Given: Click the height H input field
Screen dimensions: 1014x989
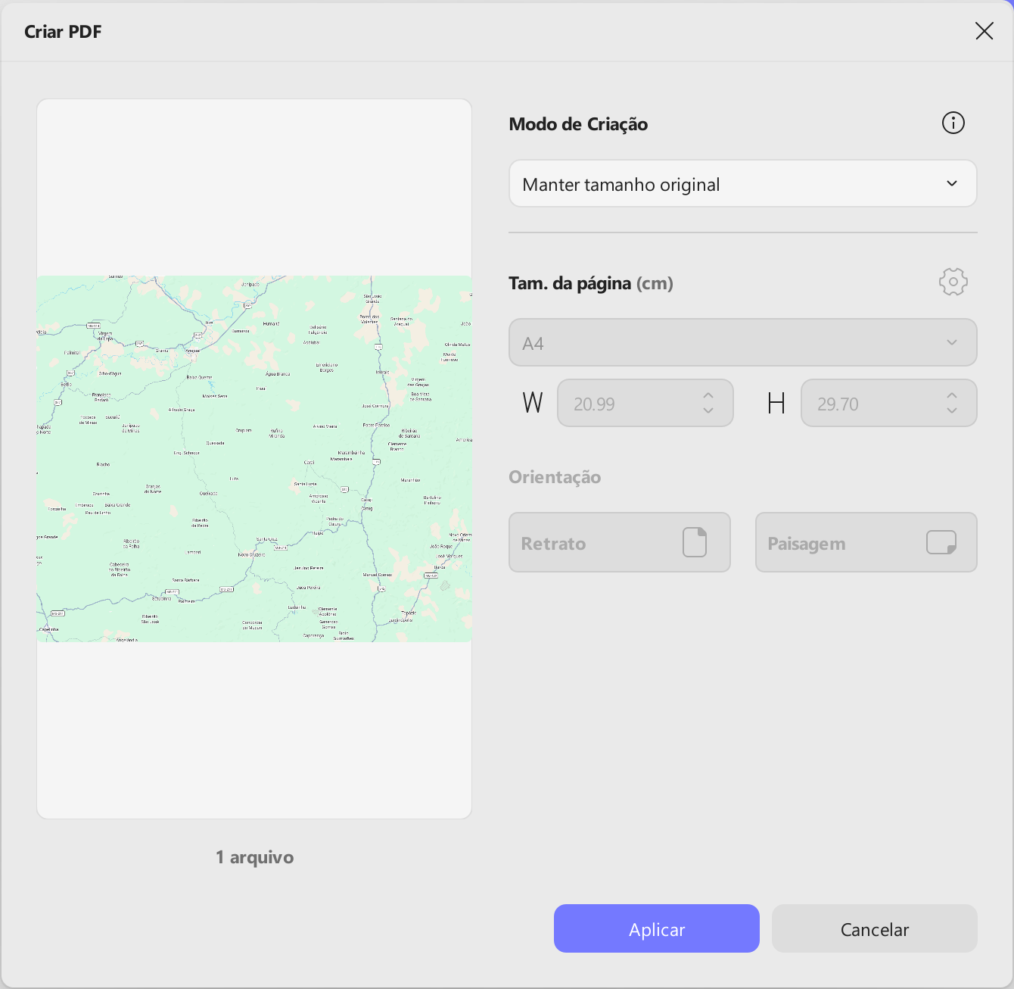Looking at the screenshot, I should pyautogui.click(x=888, y=403).
